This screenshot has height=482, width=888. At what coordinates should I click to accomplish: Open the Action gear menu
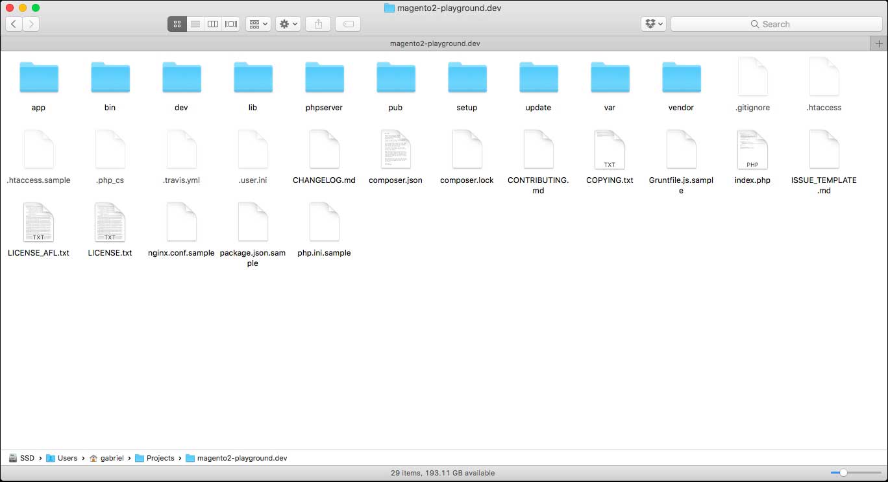click(x=288, y=24)
